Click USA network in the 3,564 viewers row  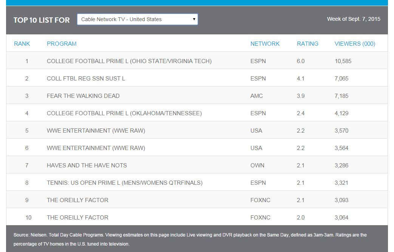point(256,148)
